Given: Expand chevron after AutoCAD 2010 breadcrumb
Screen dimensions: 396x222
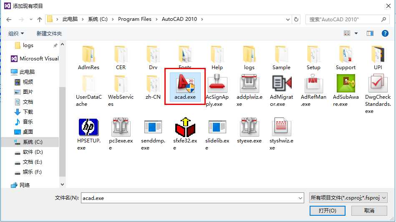Looking at the screenshot, I should [202, 20].
